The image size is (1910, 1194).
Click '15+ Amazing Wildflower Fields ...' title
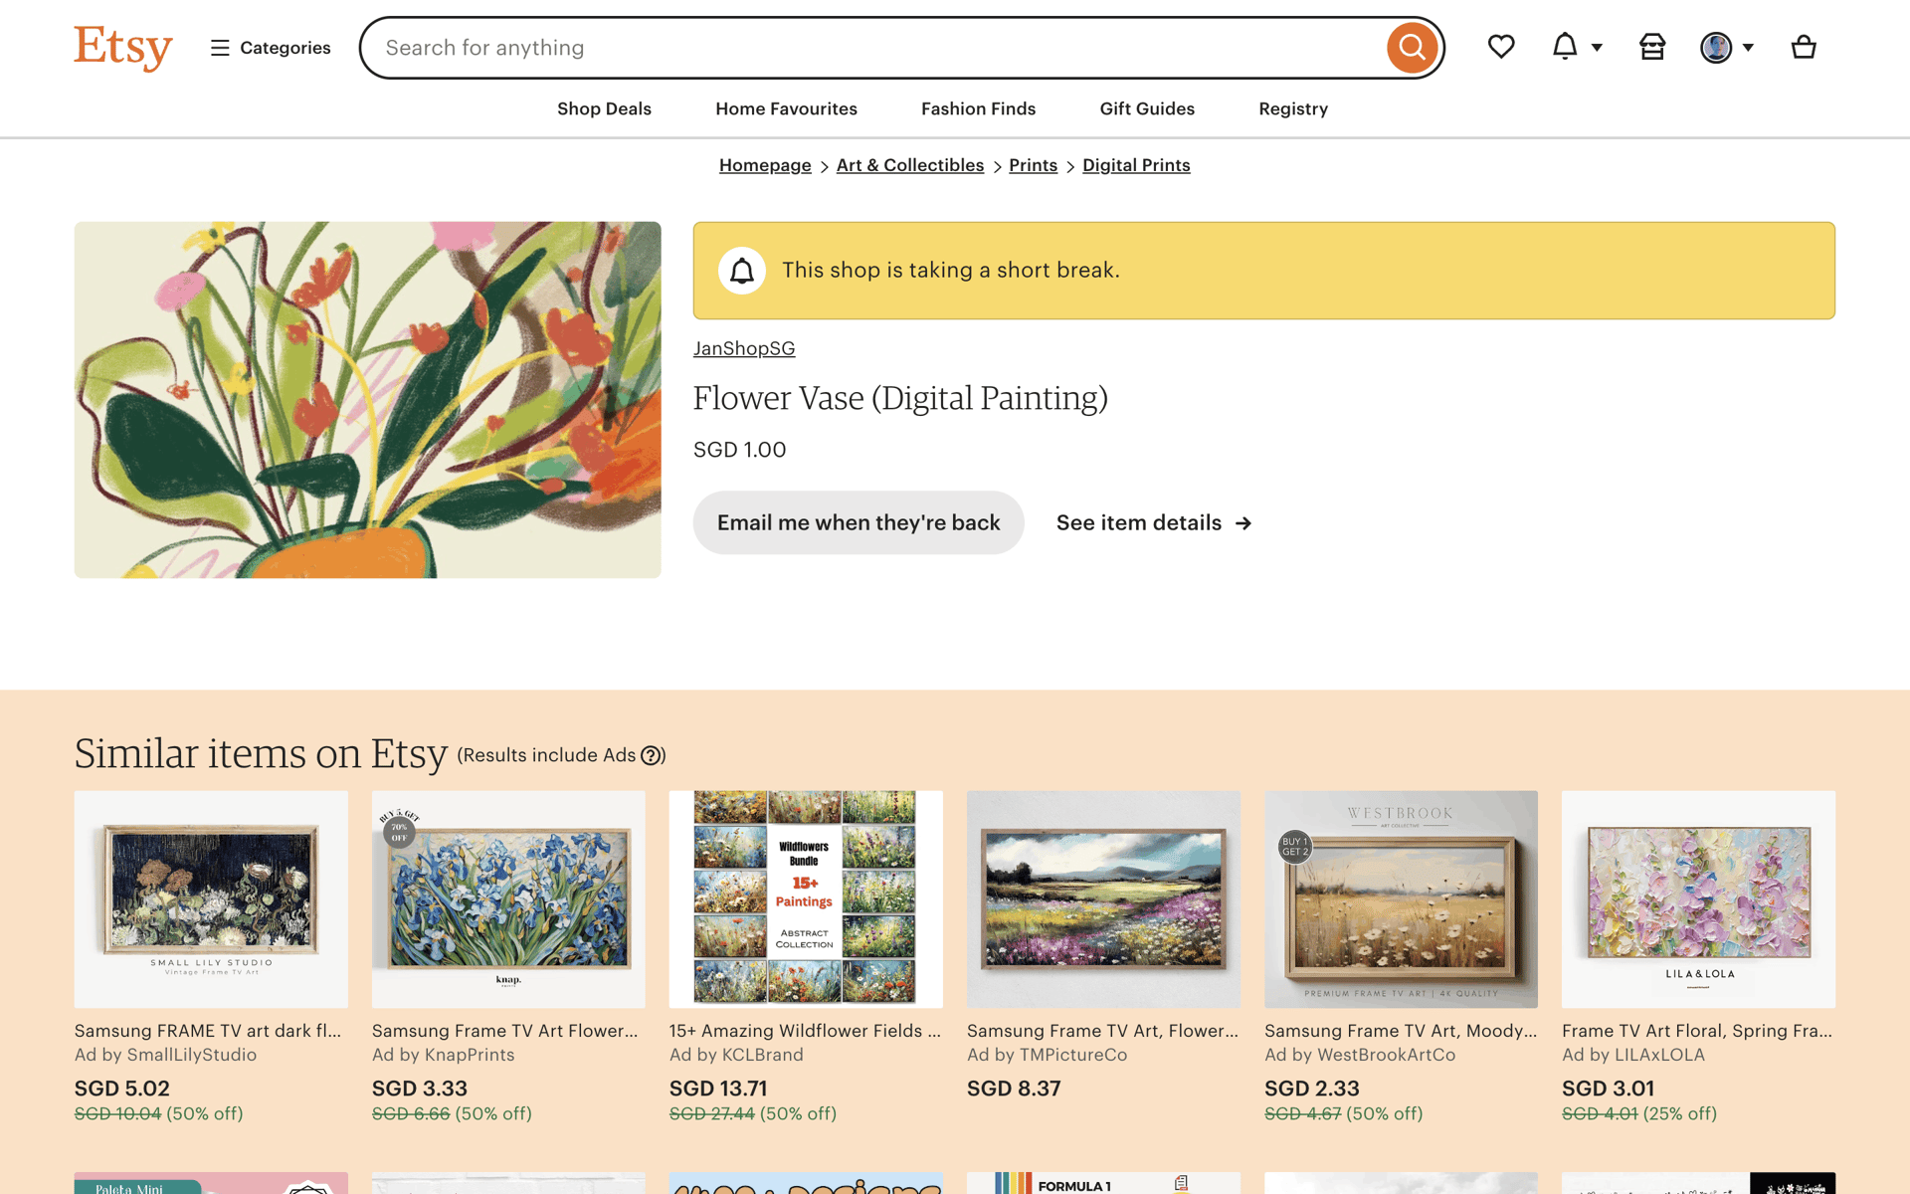pyautogui.click(x=805, y=1031)
